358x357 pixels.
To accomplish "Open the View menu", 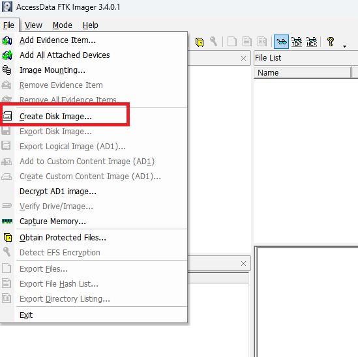I will (x=33, y=25).
